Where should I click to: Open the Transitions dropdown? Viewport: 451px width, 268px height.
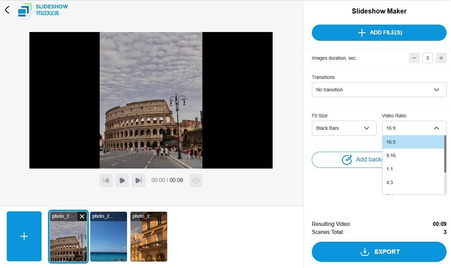pyautogui.click(x=379, y=90)
